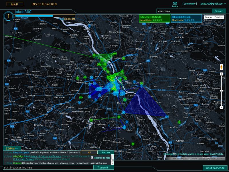Select the Street View pegman icon
This screenshot has height=172, width=229.
[221, 67]
